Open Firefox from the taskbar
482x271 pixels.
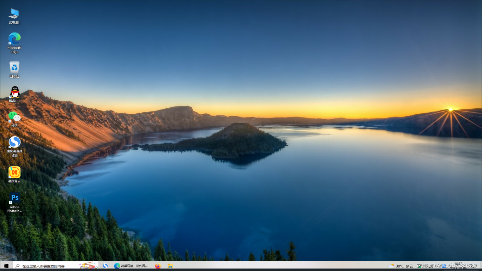point(158,266)
